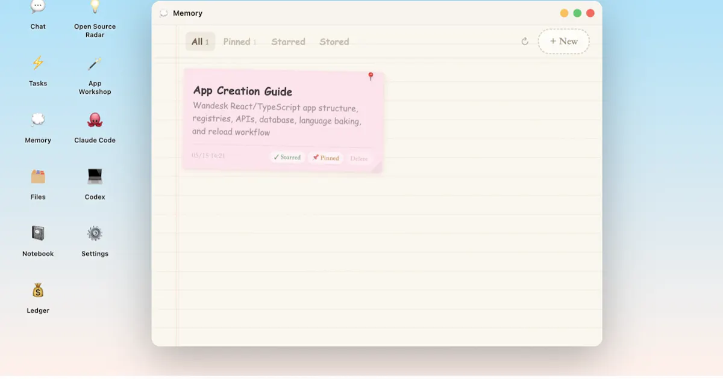Open the Chat desktop app
723x379 pixels.
click(38, 7)
